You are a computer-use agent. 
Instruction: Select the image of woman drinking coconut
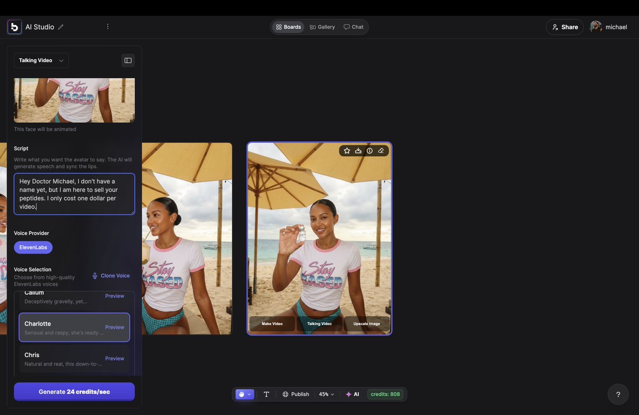(186, 239)
